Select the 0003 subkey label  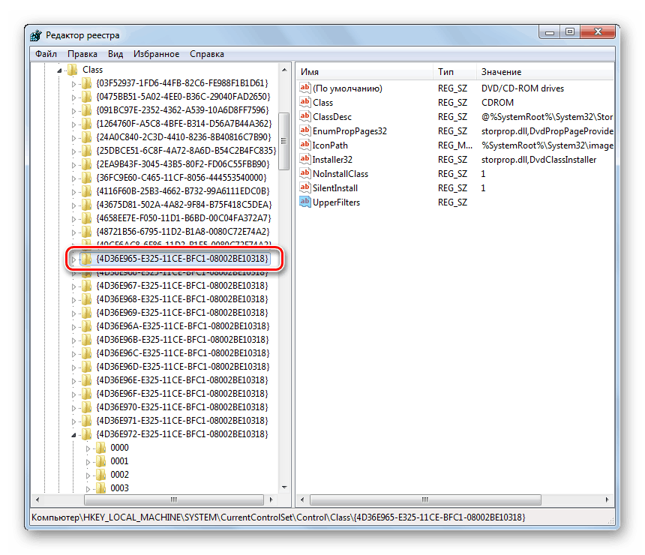point(120,488)
